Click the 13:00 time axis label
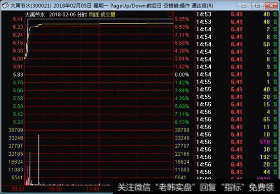Image resolution: width=280 pixels, height=194 pixels. pyautogui.click(x=93, y=189)
